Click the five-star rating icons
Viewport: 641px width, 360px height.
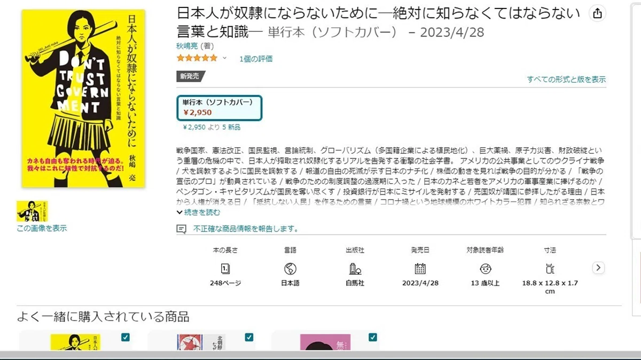click(197, 58)
